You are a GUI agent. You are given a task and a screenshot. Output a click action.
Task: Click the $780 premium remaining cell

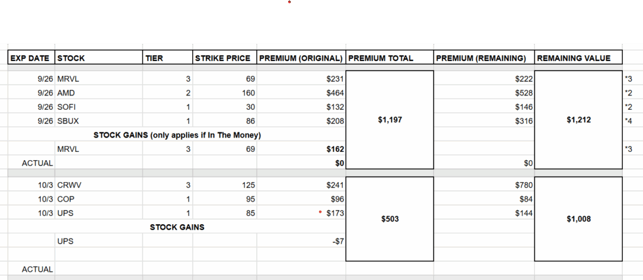tap(484, 185)
